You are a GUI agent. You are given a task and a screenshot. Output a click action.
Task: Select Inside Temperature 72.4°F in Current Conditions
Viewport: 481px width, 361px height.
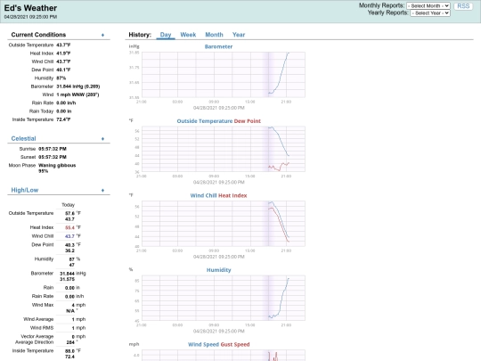click(x=63, y=119)
